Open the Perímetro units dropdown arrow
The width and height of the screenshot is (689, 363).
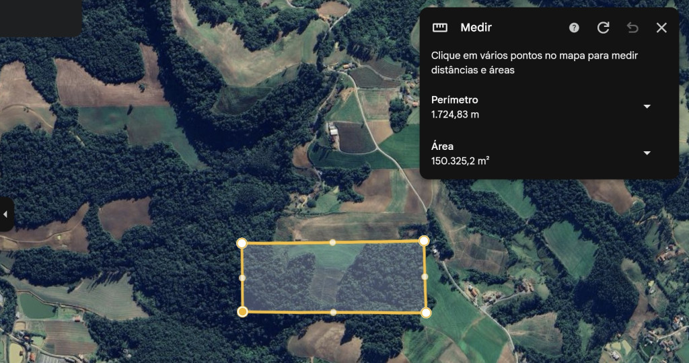point(647,106)
